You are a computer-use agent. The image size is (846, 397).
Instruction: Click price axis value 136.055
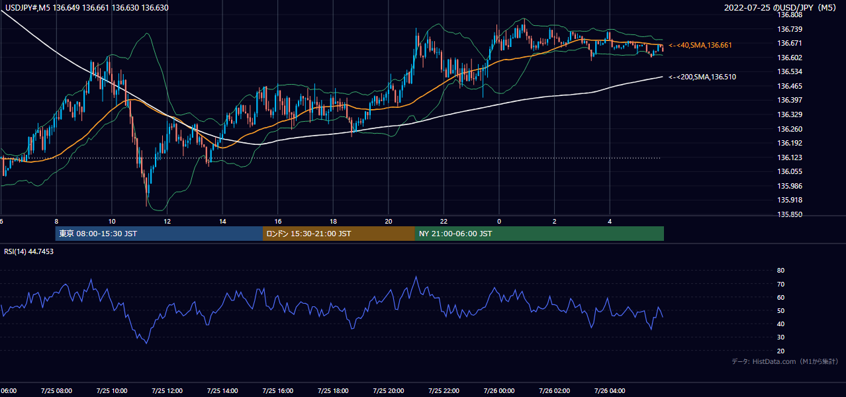point(790,171)
